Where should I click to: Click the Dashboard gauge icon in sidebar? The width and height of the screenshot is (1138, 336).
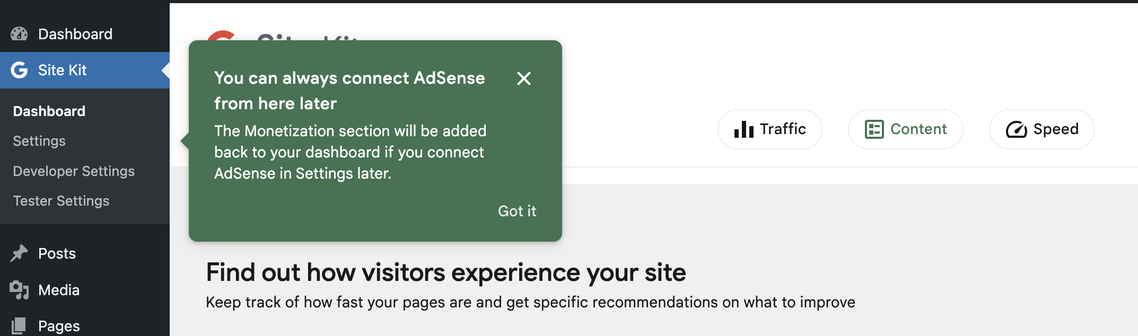pyautogui.click(x=19, y=33)
